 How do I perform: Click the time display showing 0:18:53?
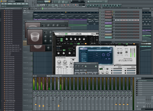[x=61, y=2]
